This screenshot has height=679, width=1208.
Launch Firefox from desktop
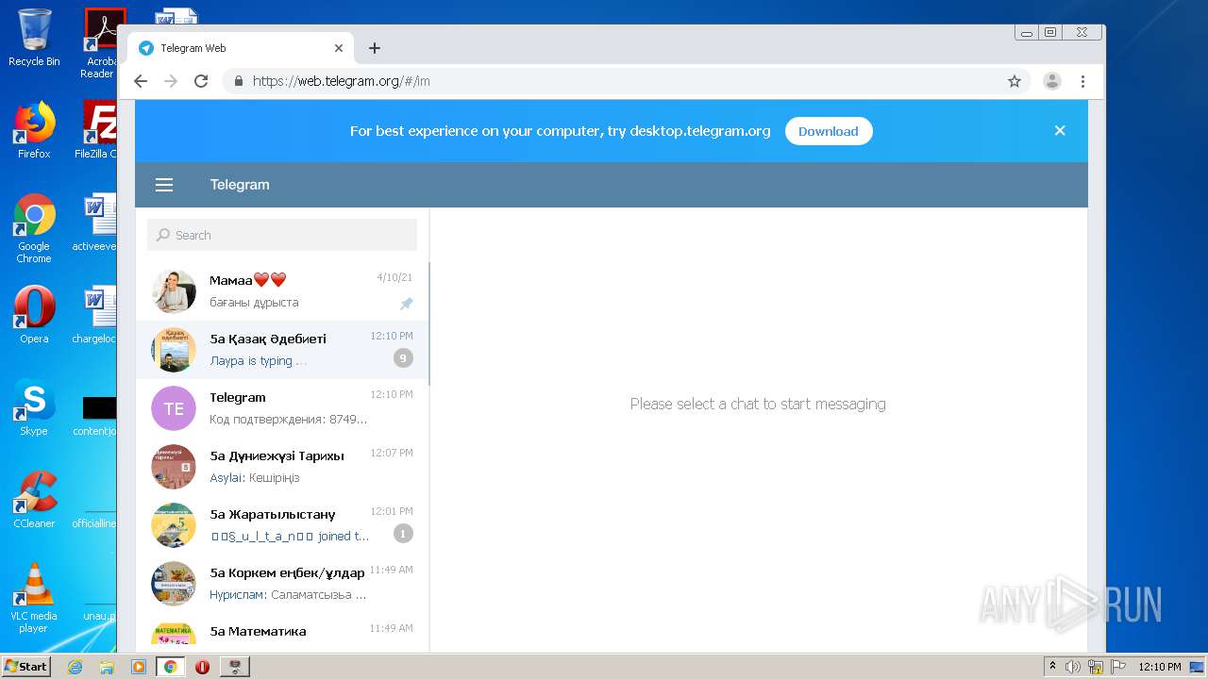pos(34,130)
